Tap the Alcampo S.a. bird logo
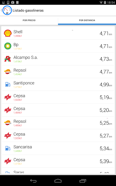This screenshot has height=186, width=116. (8, 59)
